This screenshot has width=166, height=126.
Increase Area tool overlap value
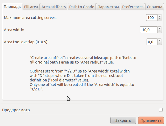pyautogui.click(x=159, y=40)
